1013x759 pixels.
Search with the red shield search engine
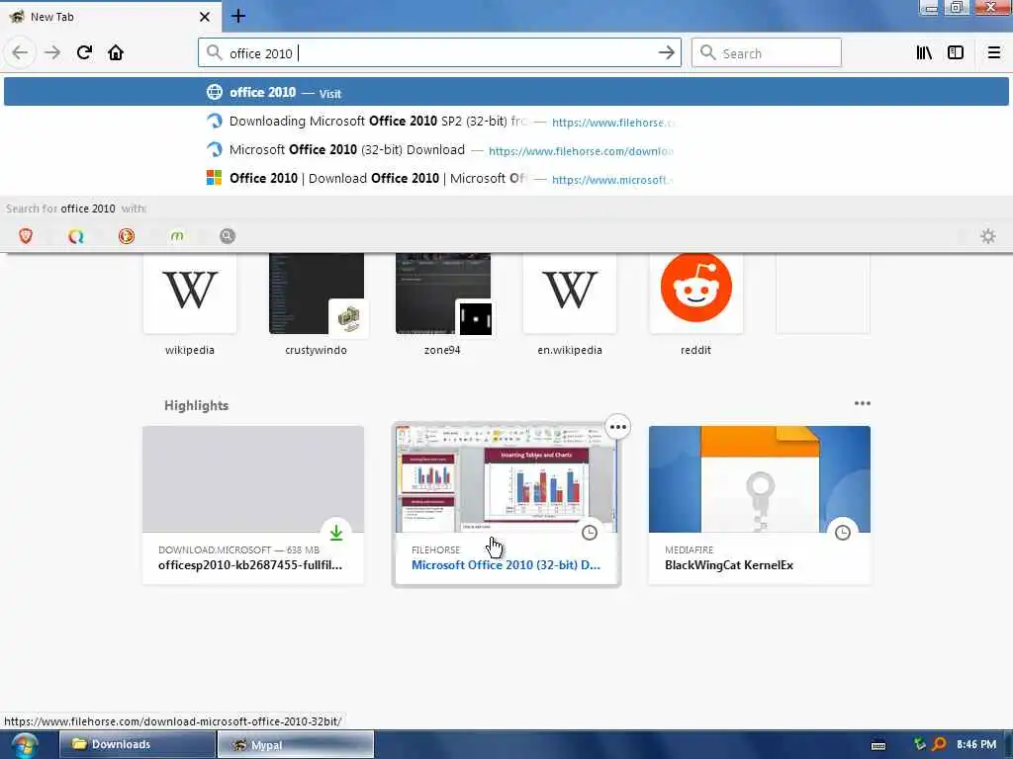tap(26, 236)
